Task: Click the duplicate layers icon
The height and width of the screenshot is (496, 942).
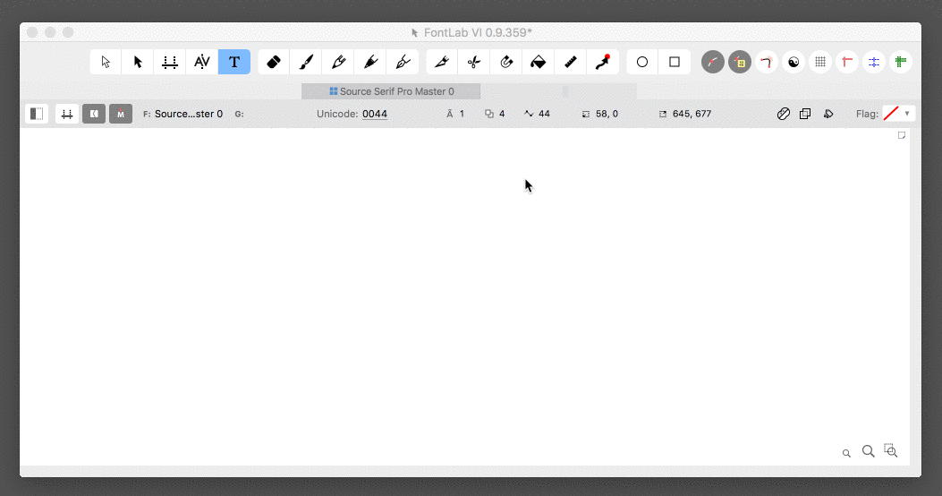Action: [805, 114]
